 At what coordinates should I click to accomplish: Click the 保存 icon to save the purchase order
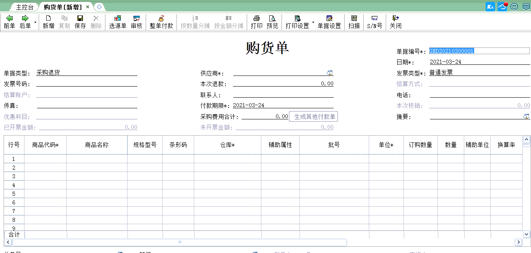tap(80, 22)
